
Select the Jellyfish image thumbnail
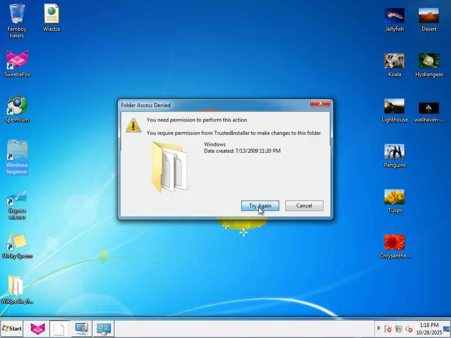(x=394, y=19)
